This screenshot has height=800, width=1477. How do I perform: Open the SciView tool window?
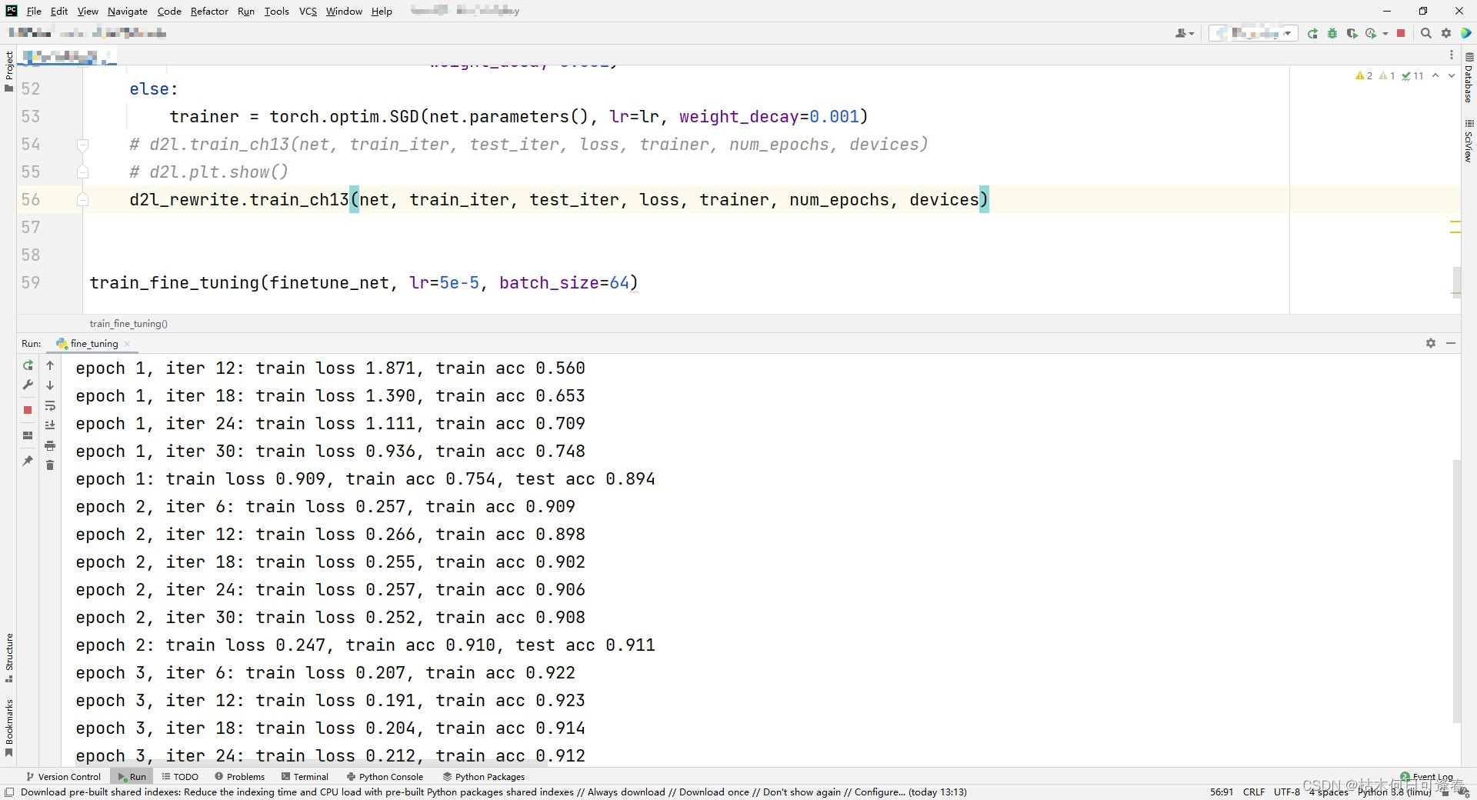tap(1469, 141)
